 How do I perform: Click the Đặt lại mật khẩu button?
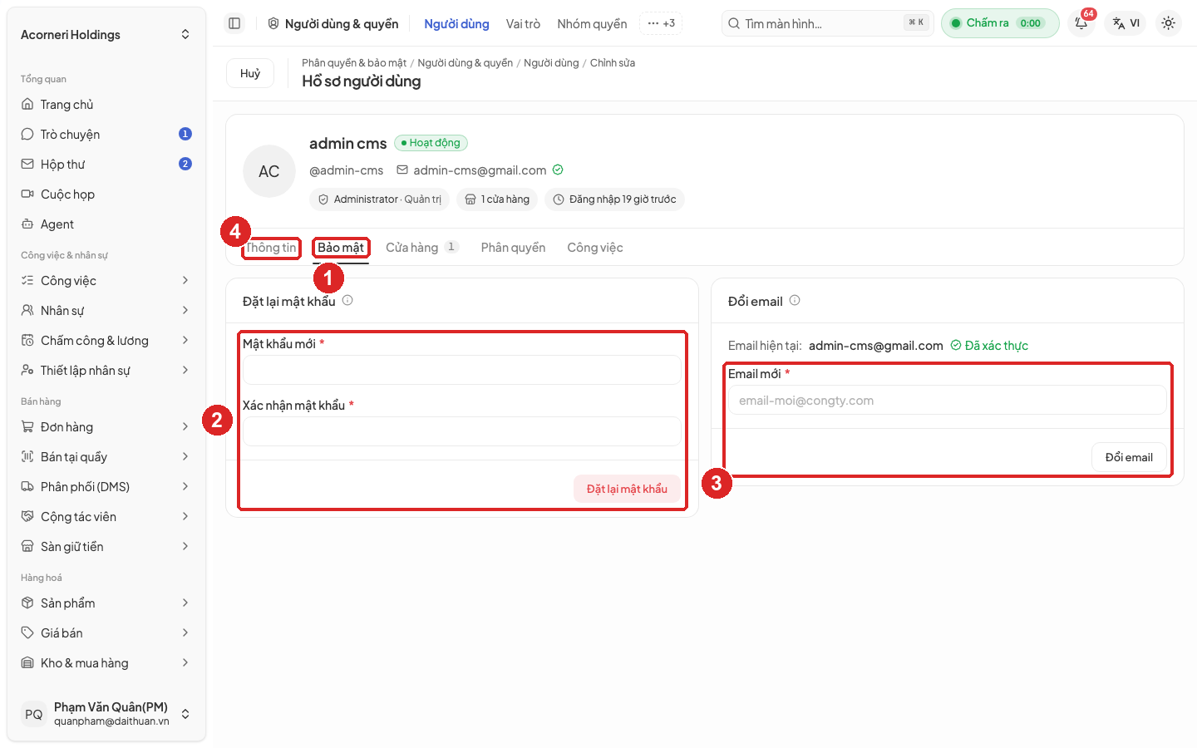[627, 489]
